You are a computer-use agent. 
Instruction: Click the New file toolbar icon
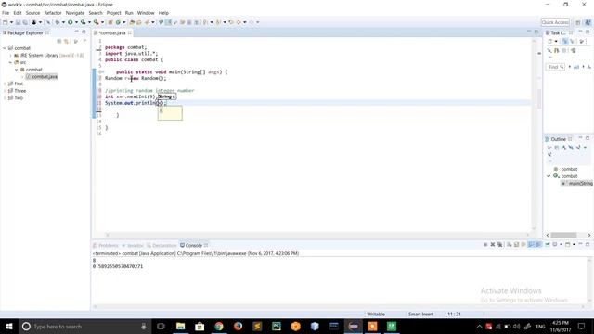pos(6,22)
